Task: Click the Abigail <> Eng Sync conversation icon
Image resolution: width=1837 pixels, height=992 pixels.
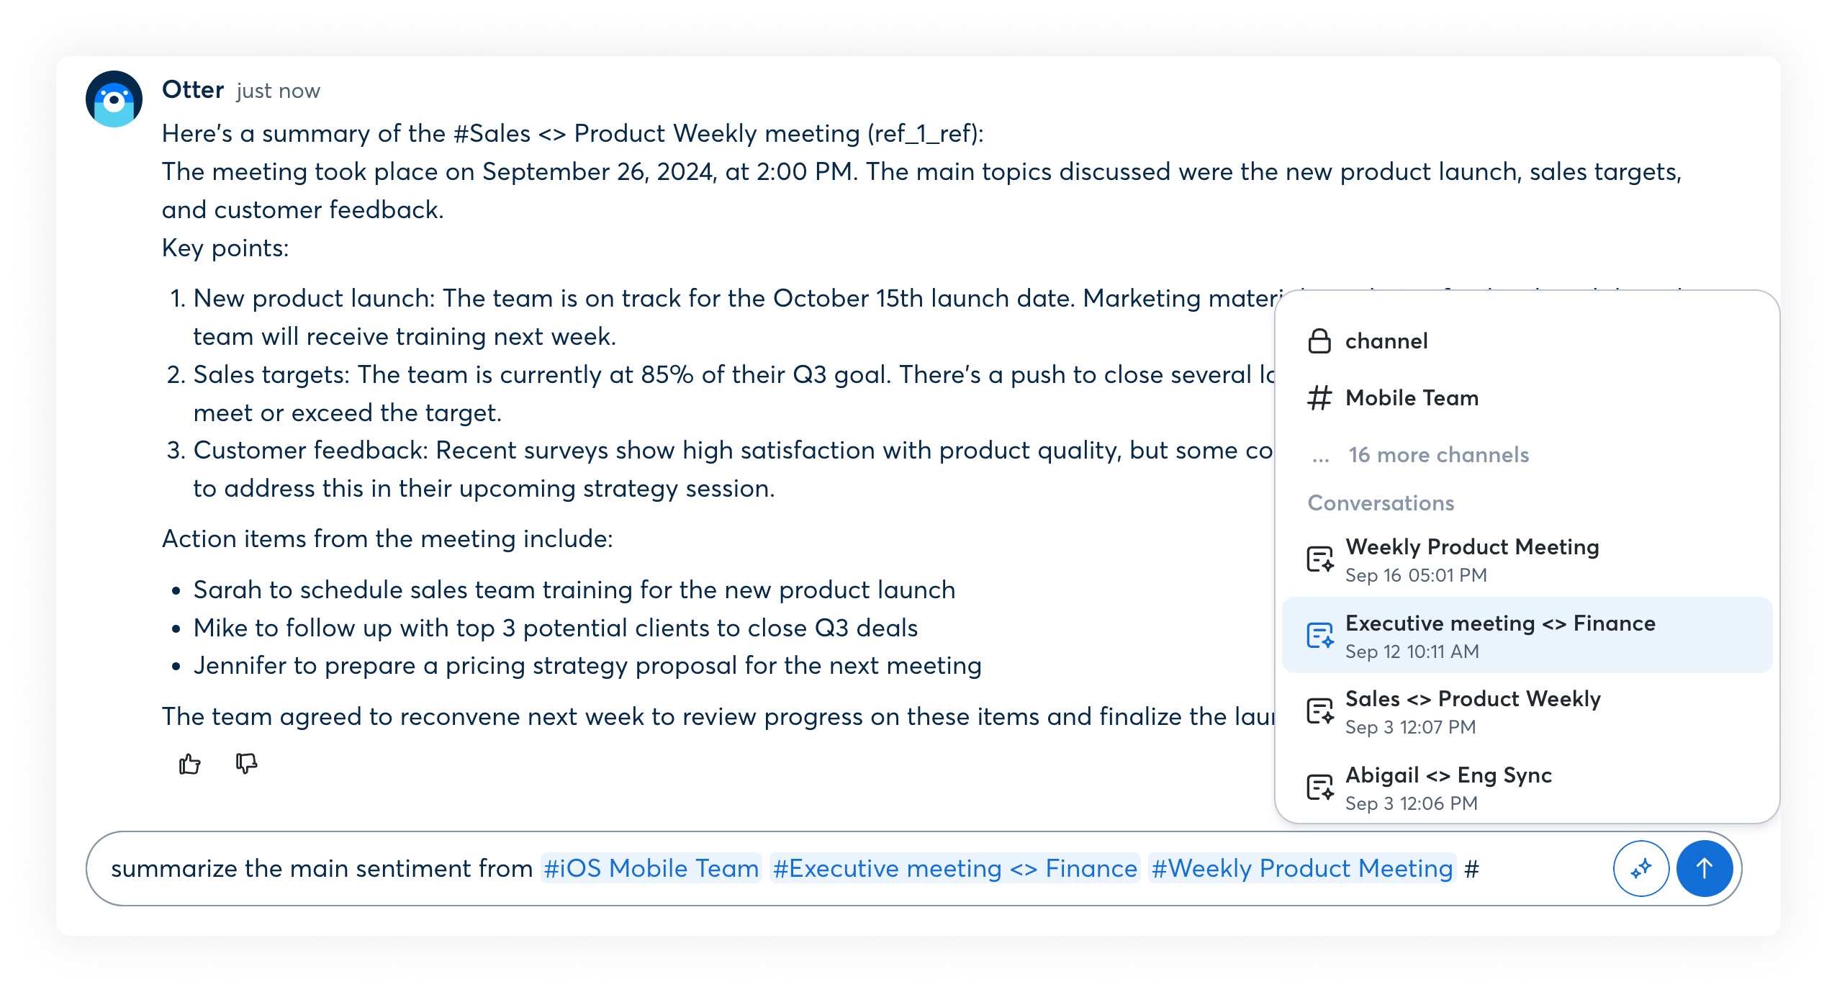Action: point(1320,788)
